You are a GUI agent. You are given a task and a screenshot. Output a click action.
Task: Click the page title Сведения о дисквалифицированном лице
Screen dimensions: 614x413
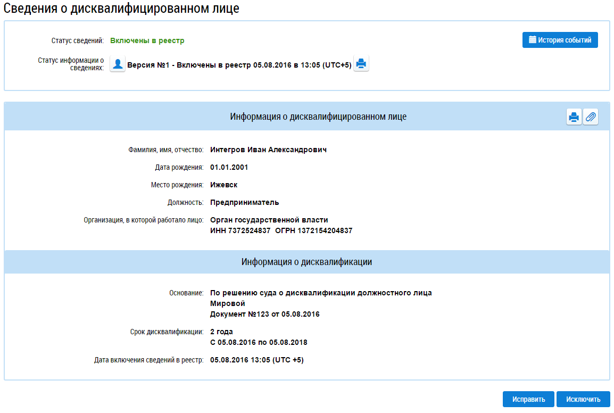pyautogui.click(x=121, y=8)
